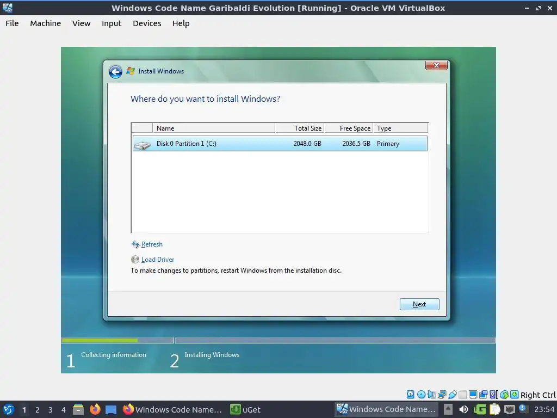Screen dimensions: 557x418
Task: Open the Devices menu
Action: 147,23
